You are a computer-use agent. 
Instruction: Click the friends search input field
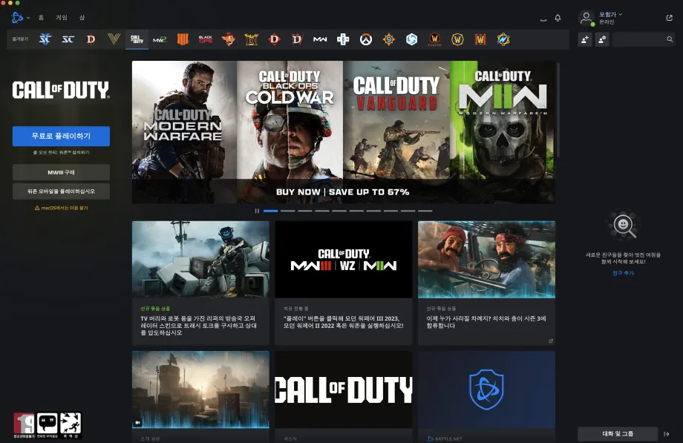tap(644, 39)
